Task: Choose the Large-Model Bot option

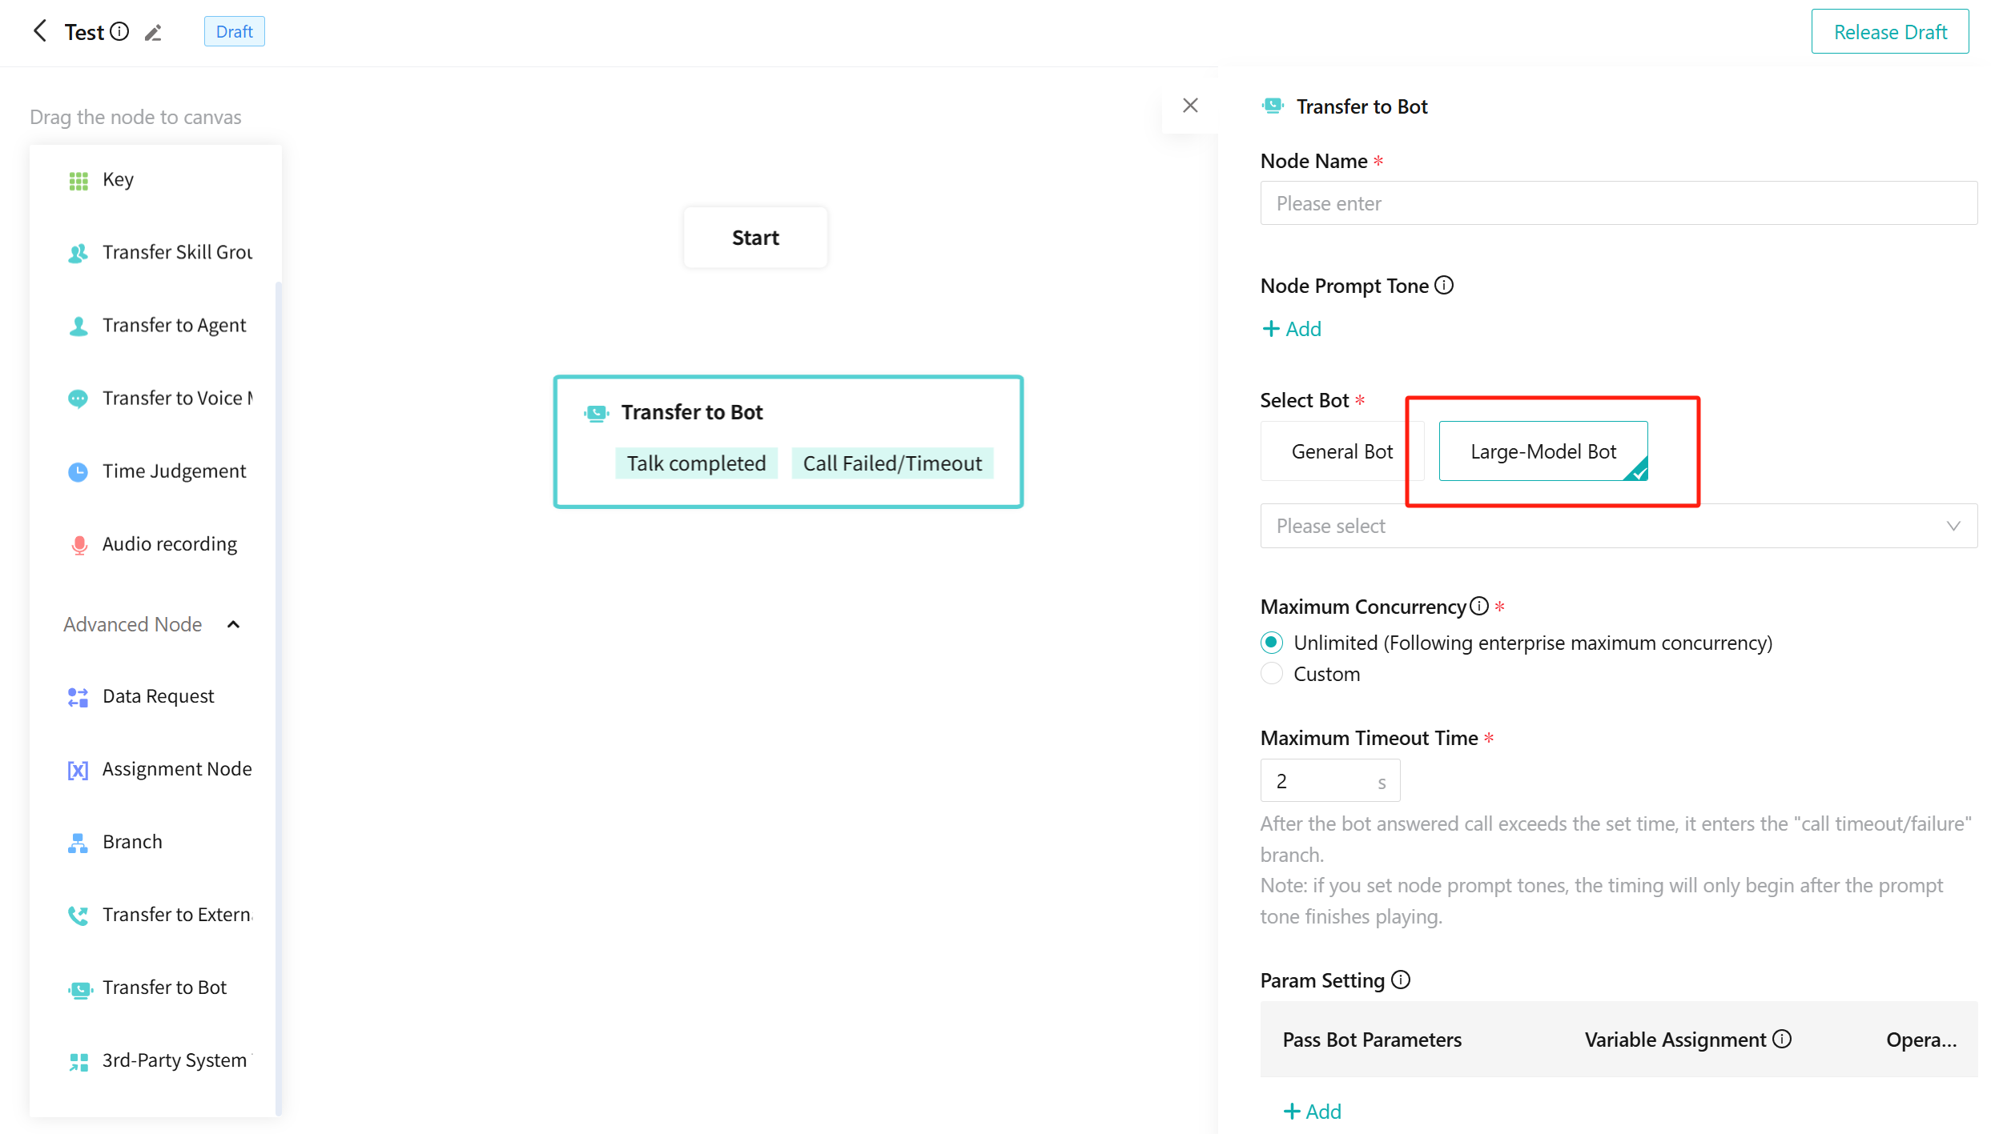Action: (1543, 451)
